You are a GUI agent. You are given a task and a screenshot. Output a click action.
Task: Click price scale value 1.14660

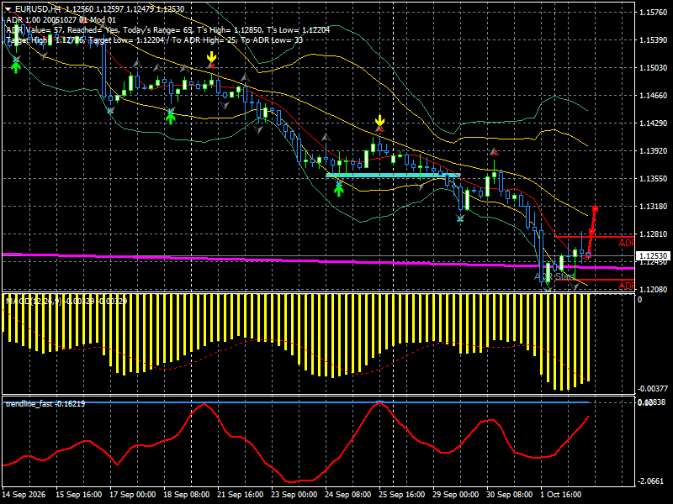(x=654, y=96)
